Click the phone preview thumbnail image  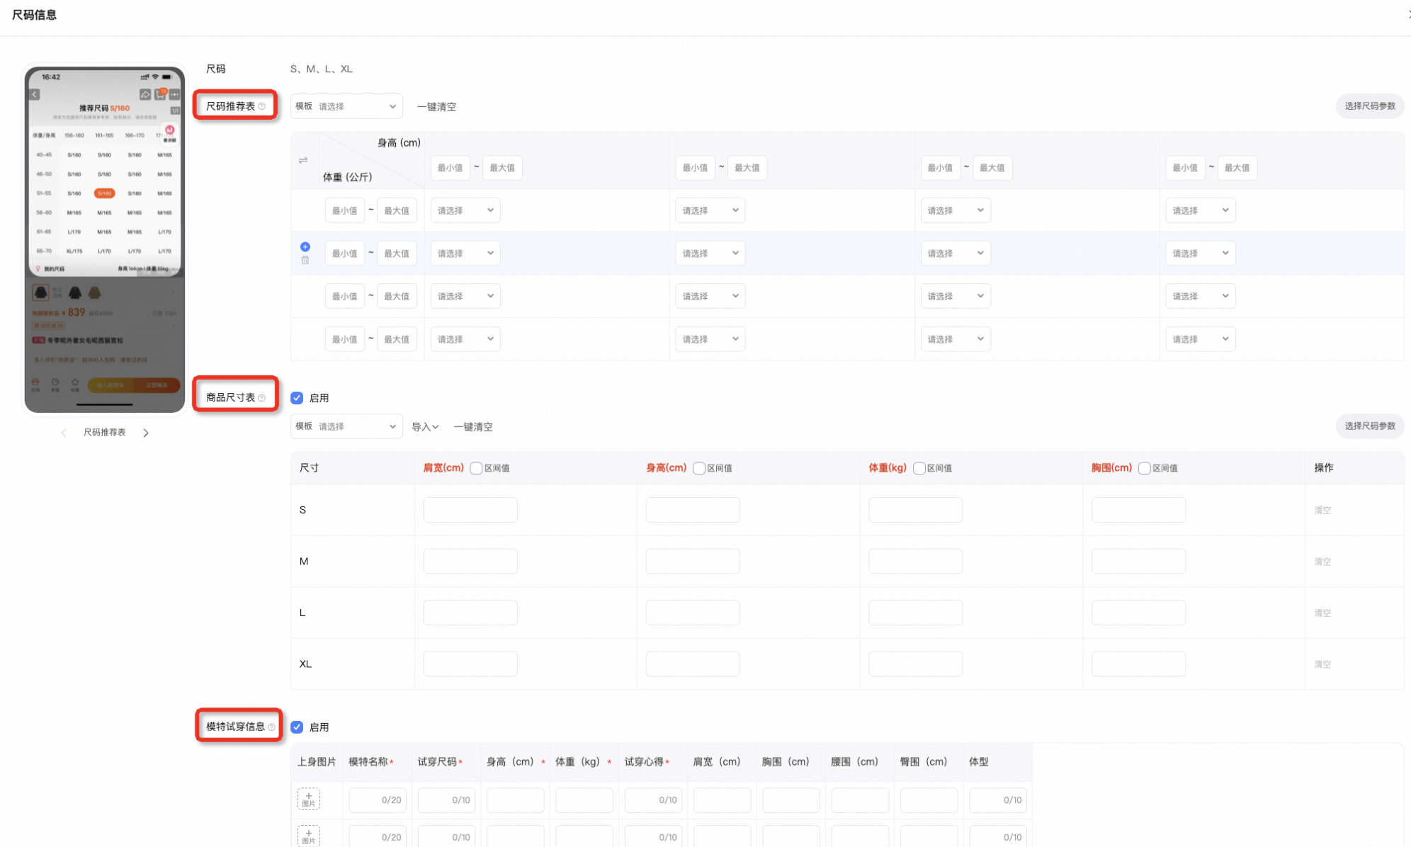pyautogui.click(x=105, y=239)
